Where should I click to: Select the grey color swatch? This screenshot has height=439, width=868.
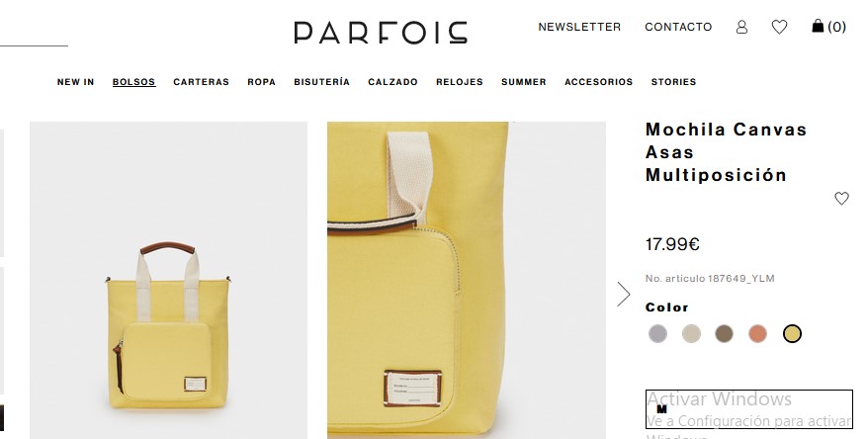(x=657, y=334)
